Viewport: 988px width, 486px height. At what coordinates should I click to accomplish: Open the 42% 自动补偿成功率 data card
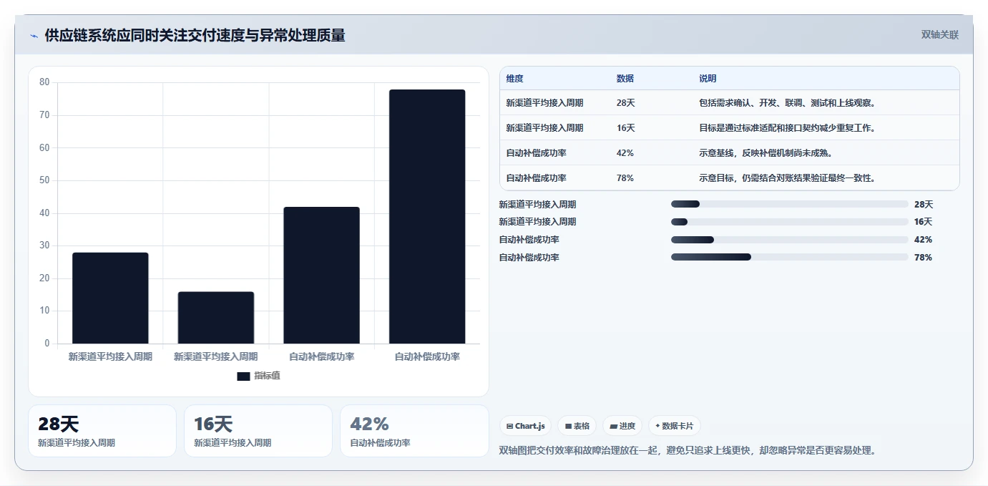click(x=414, y=431)
